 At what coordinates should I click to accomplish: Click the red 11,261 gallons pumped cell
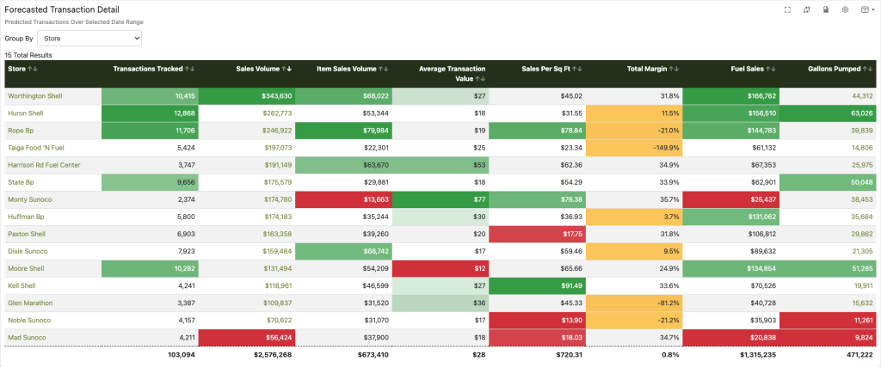pos(828,321)
